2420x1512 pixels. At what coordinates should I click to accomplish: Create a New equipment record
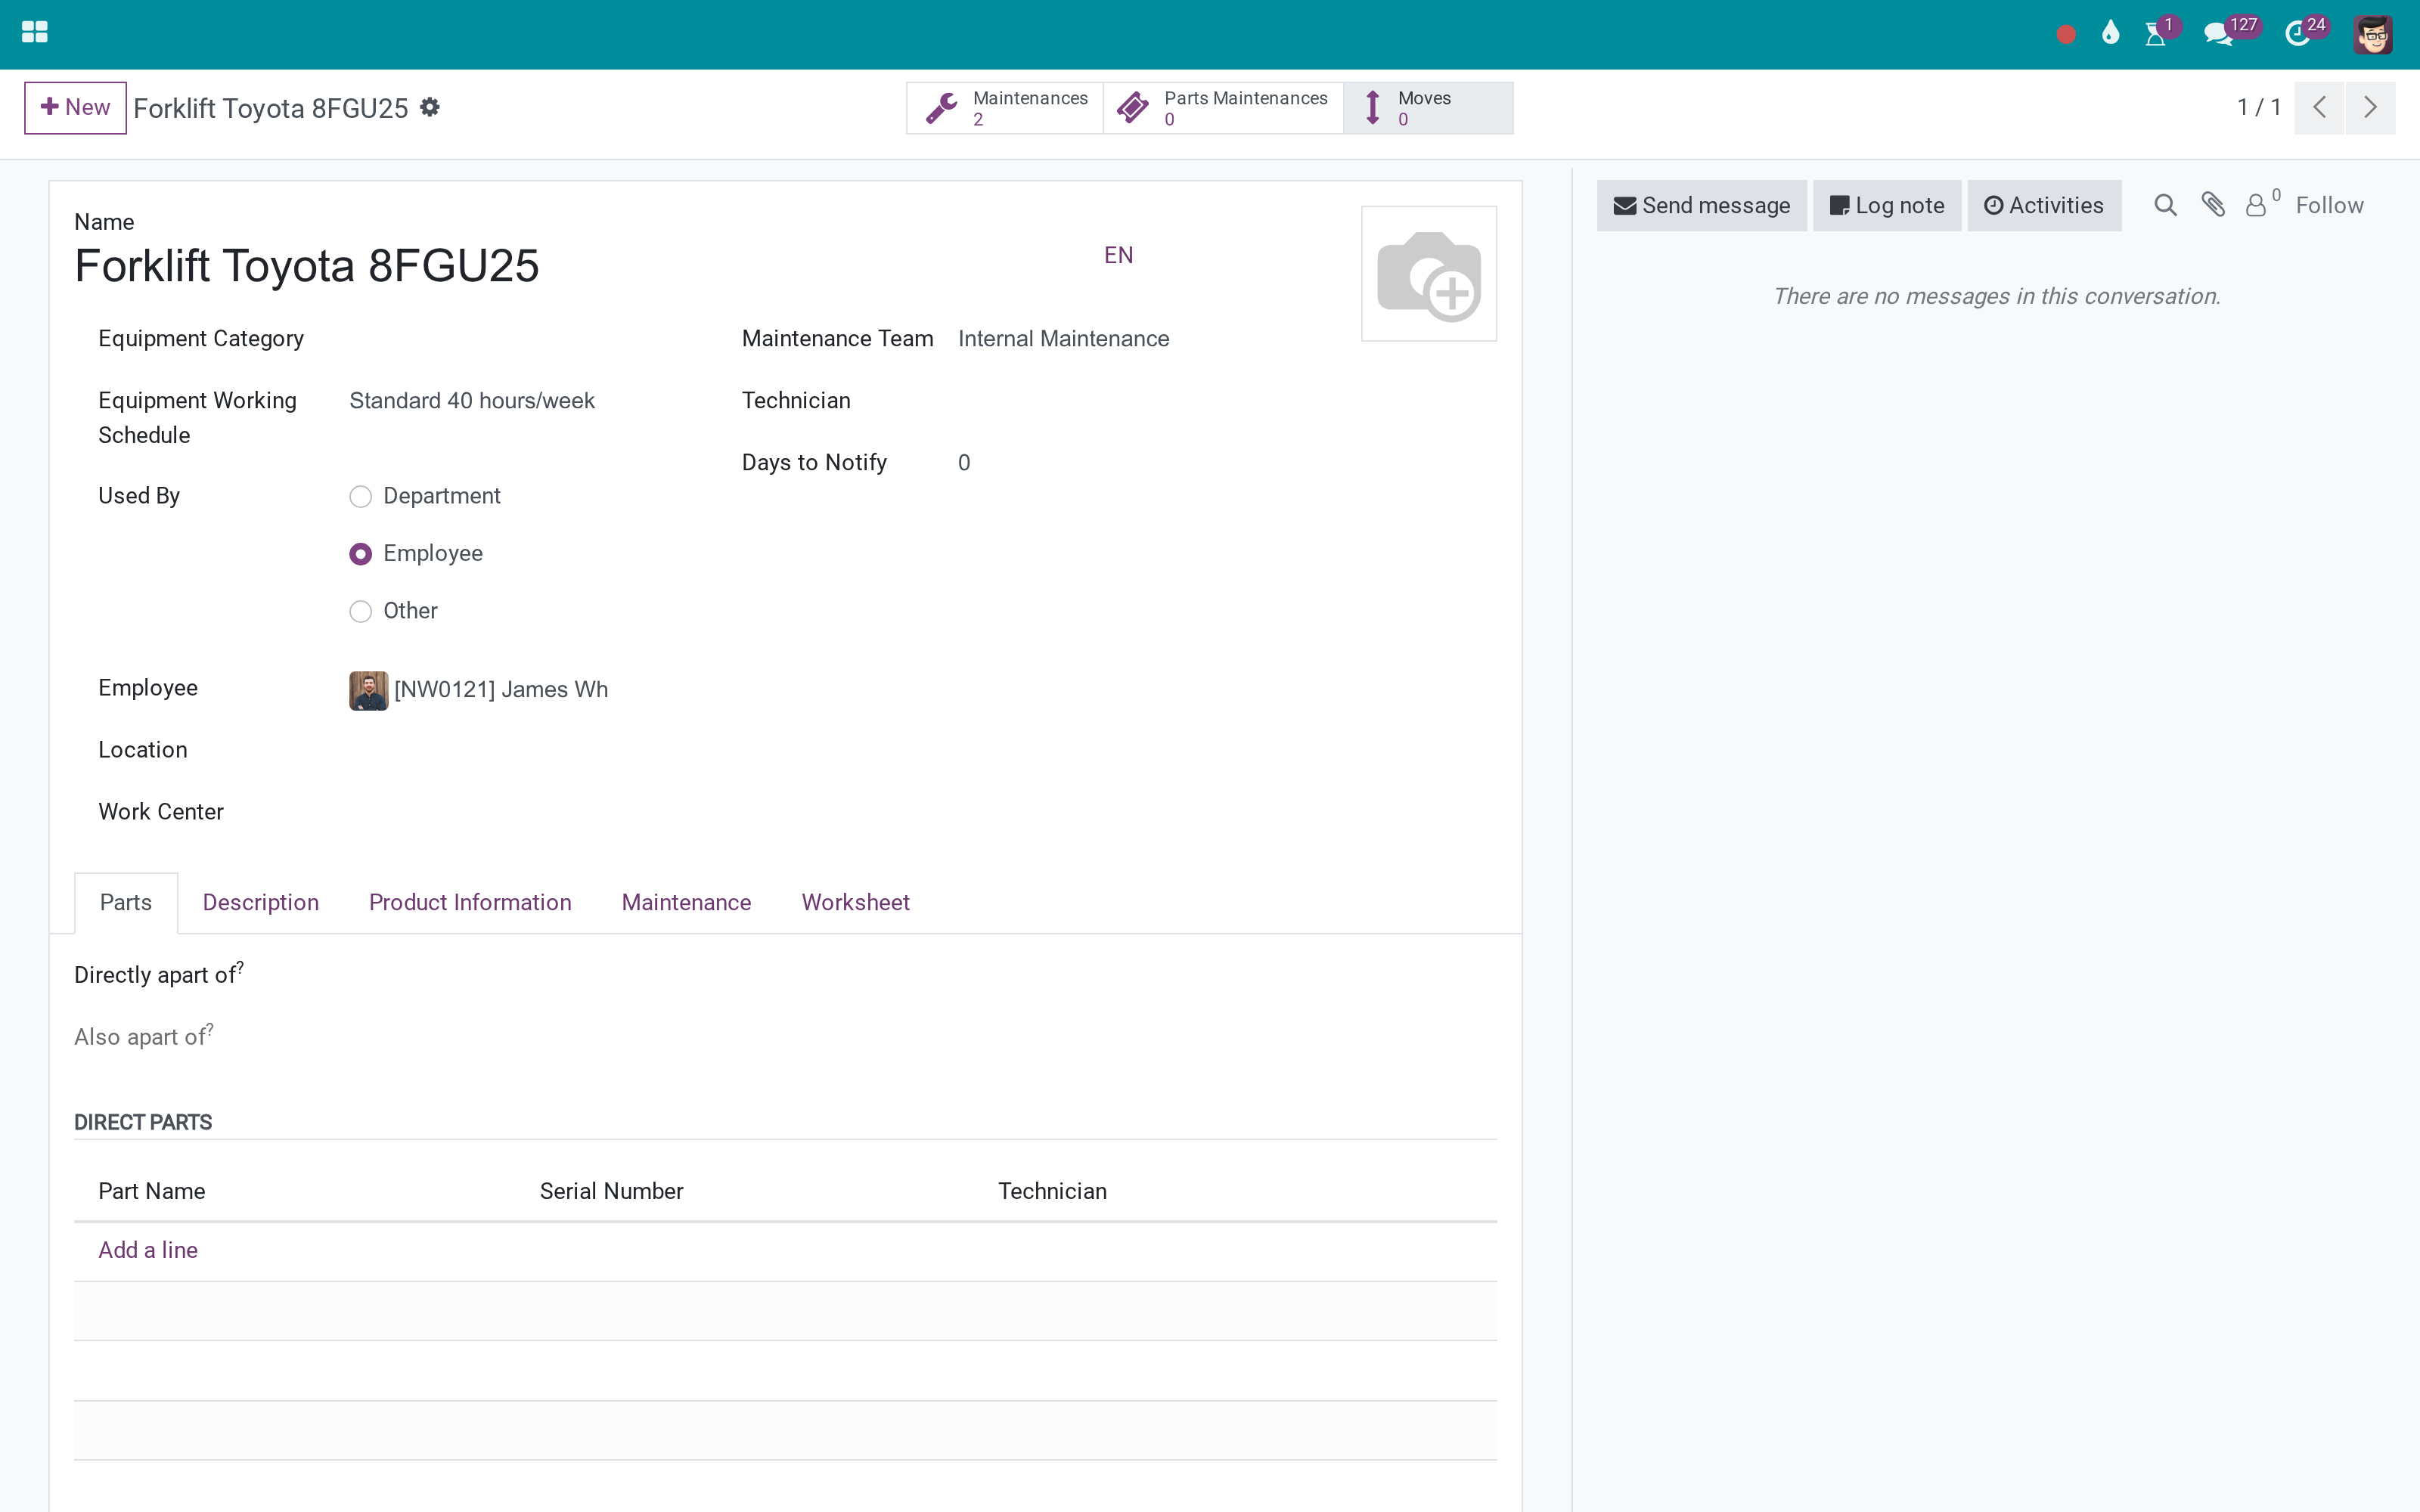pyautogui.click(x=76, y=107)
